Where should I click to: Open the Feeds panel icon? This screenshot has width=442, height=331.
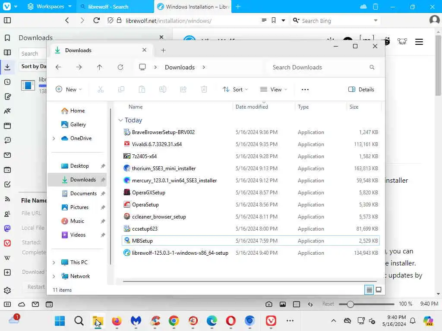click(x=7, y=199)
